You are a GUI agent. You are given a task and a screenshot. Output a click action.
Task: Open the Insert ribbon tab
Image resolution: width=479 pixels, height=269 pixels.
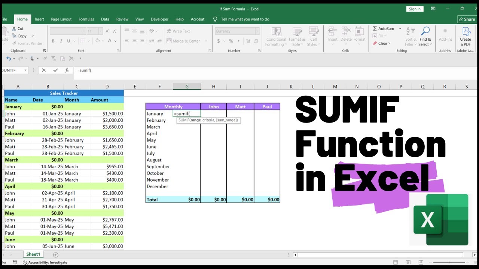point(39,19)
